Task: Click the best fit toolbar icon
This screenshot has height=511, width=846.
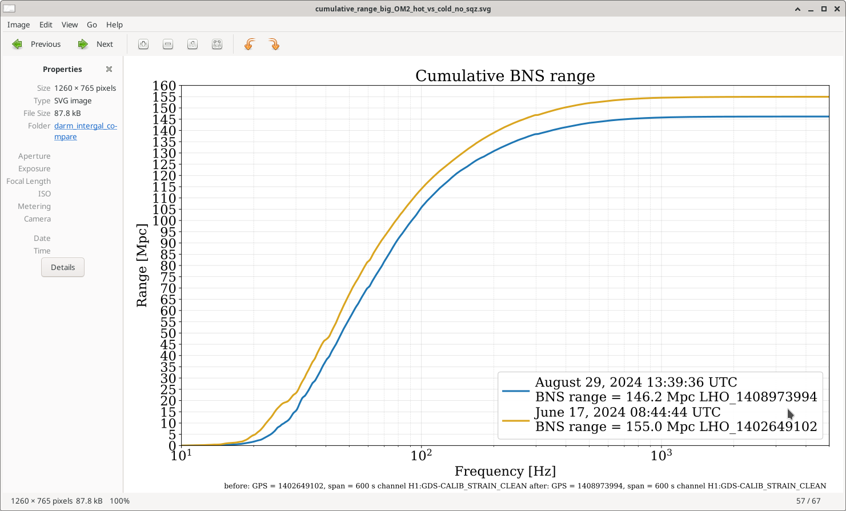Action: (x=217, y=44)
